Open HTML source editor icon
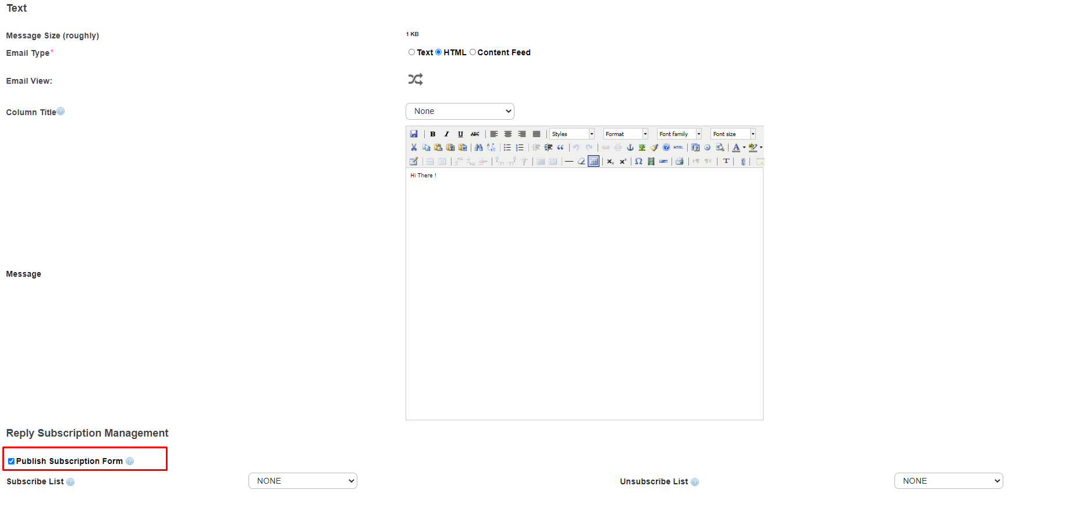Screen dimensions: 1076x518 pos(679,148)
